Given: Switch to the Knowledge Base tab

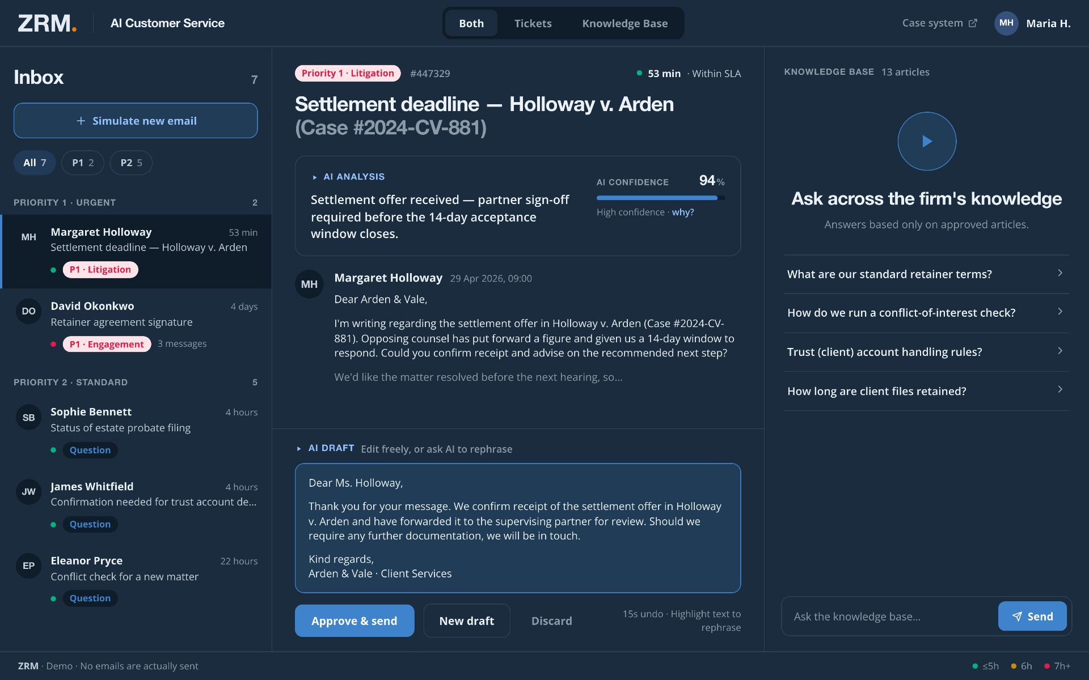Looking at the screenshot, I should click(625, 23).
